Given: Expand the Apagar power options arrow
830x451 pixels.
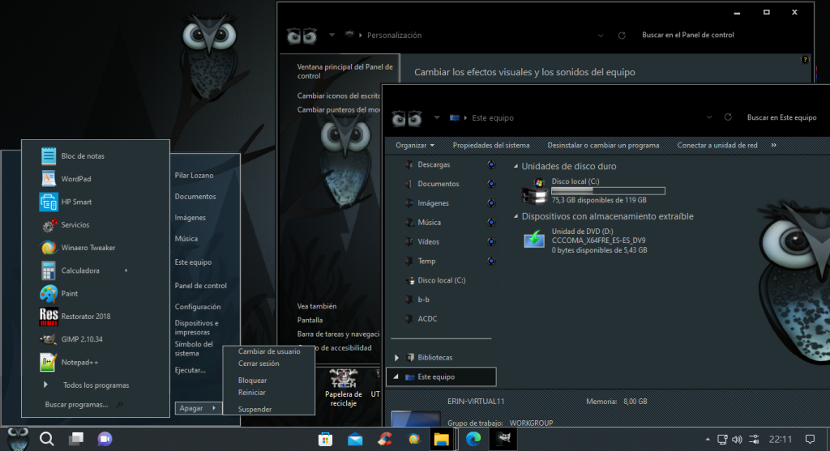Looking at the screenshot, I should pyautogui.click(x=214, y=408).
